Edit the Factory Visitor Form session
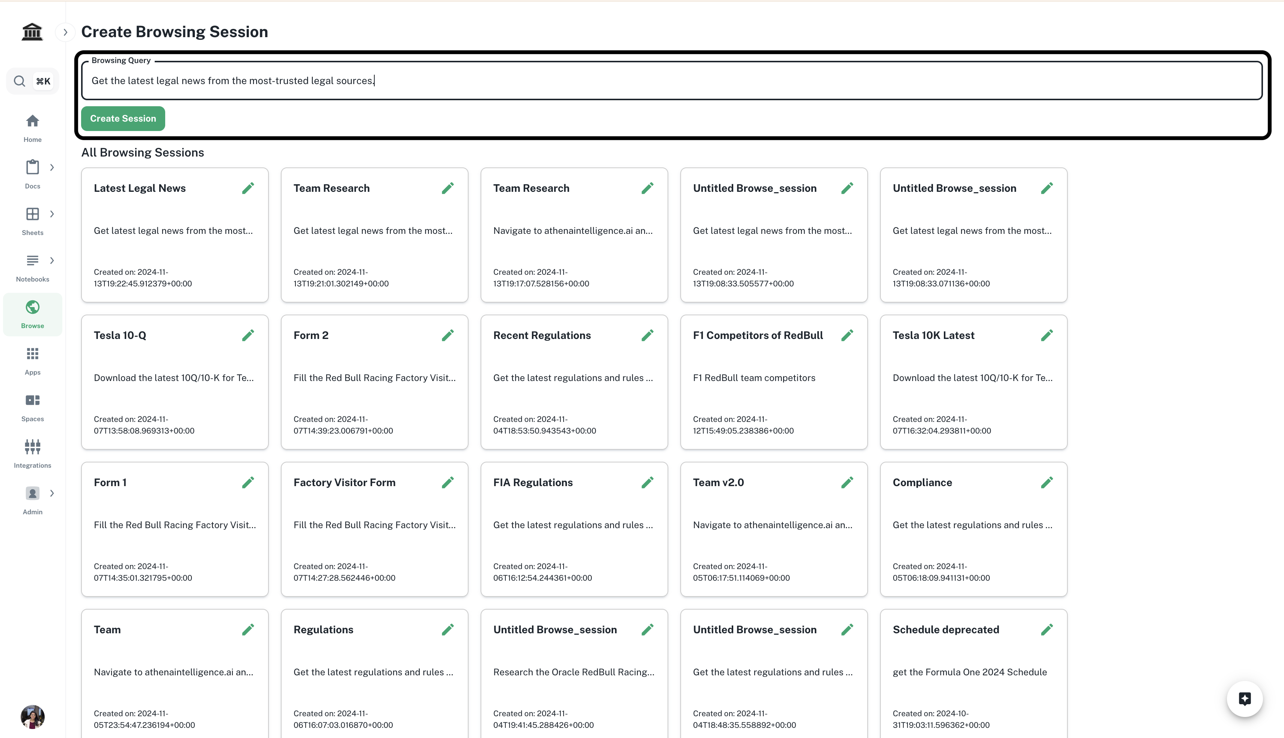 (448, 482)
